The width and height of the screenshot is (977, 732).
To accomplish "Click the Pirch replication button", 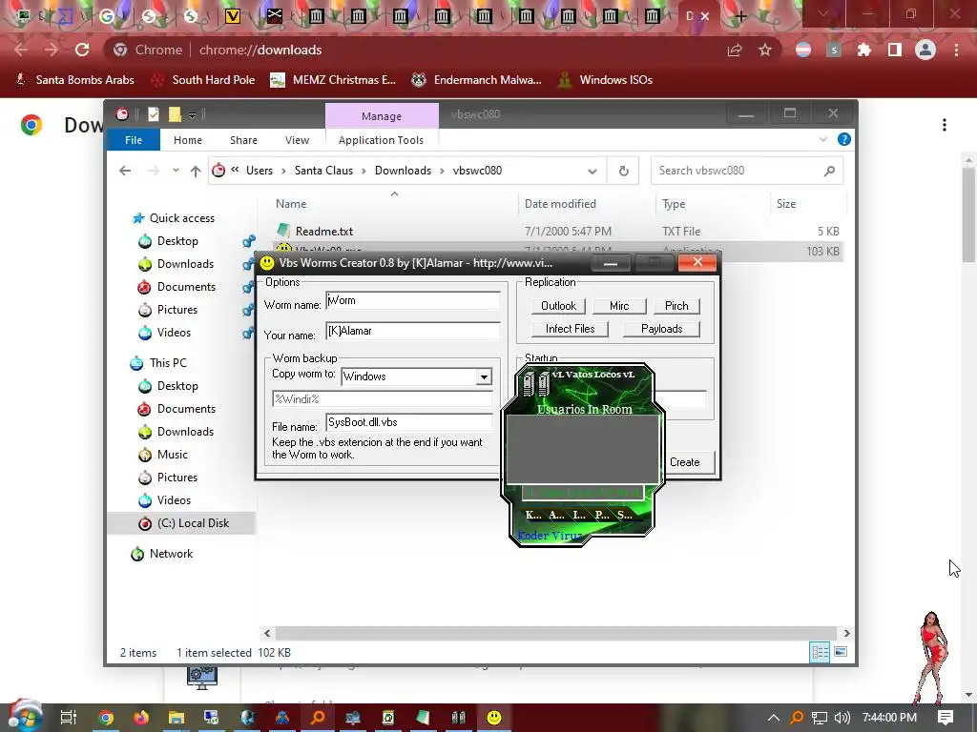I will click(676, 306).
